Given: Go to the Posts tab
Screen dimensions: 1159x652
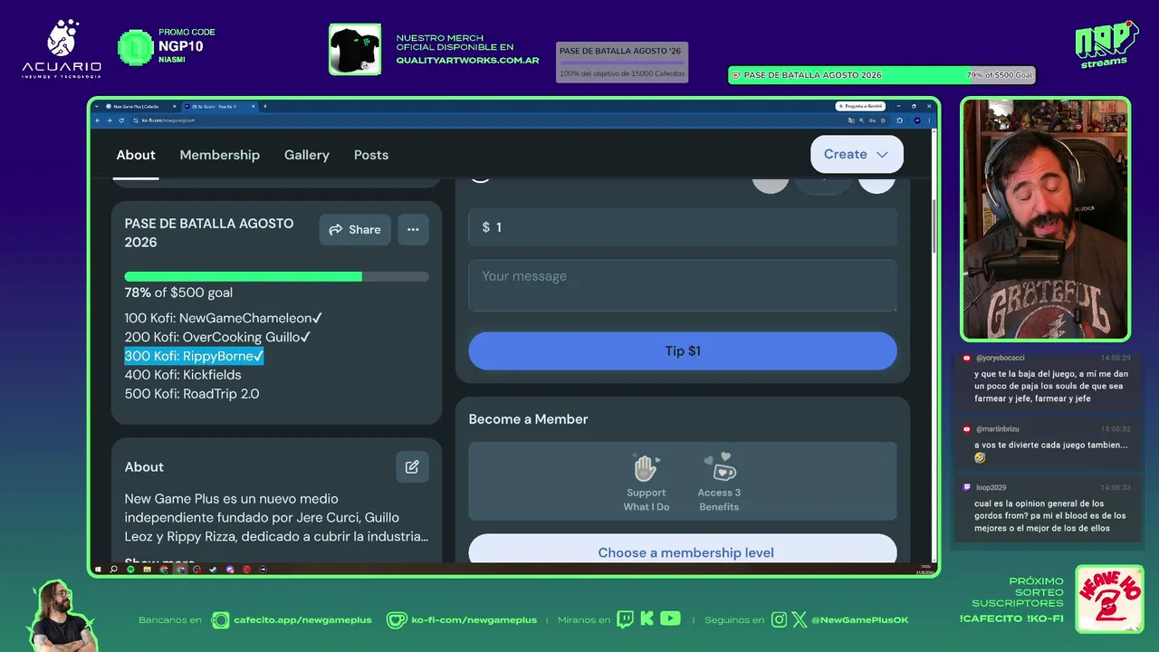Looking at the screenshot, I should (371, 155).
